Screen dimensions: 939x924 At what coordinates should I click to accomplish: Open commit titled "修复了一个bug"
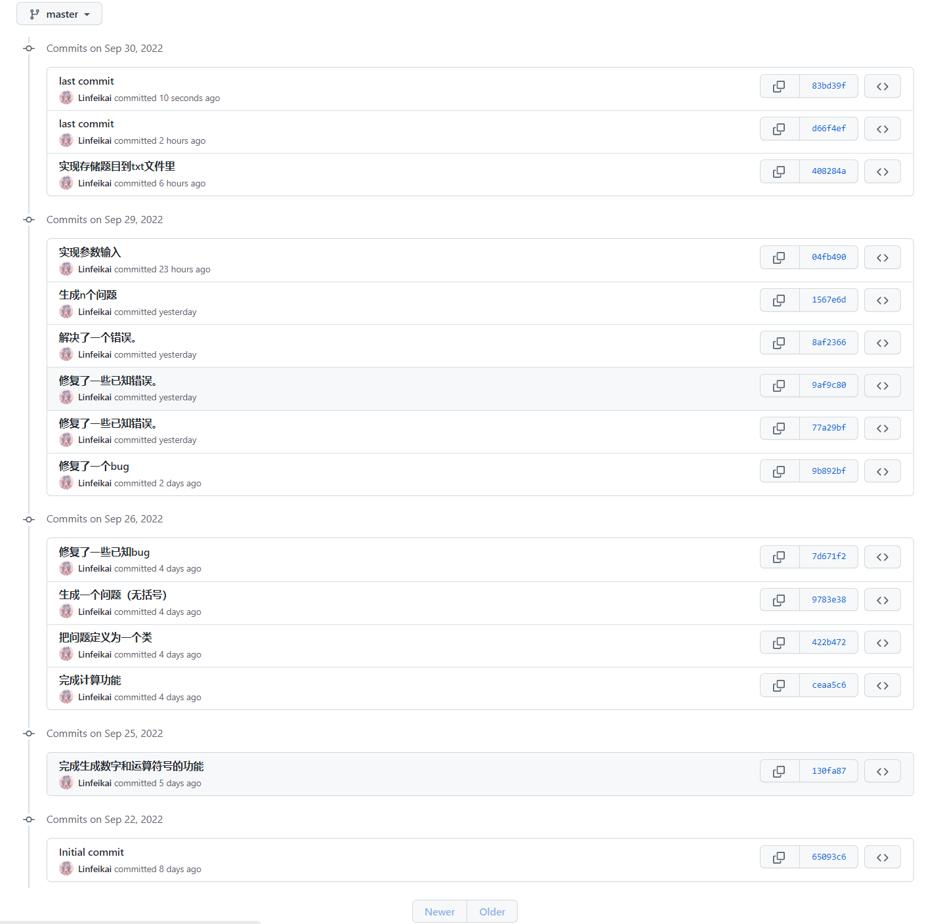[x=94, y=466]
